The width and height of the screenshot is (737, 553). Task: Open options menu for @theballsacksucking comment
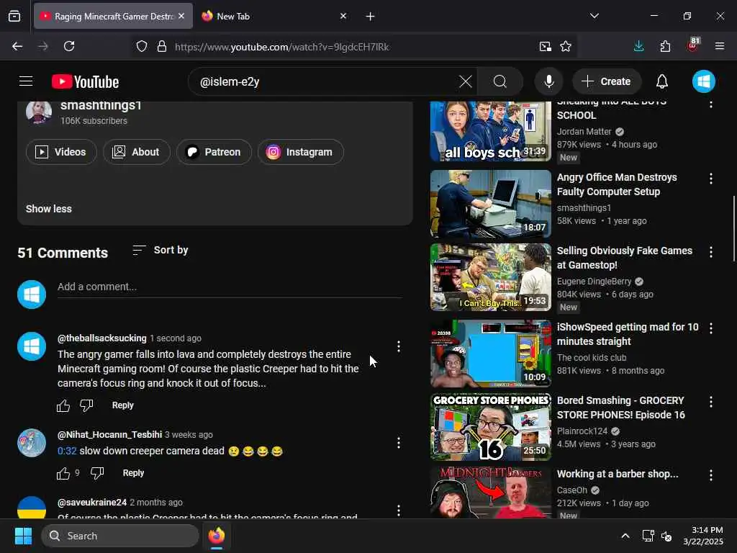coord(399,346)
